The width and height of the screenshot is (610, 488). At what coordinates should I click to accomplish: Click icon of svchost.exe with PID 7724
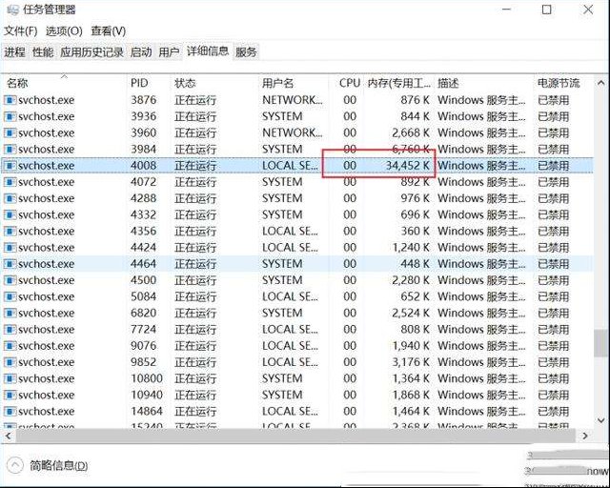point(10,329)
